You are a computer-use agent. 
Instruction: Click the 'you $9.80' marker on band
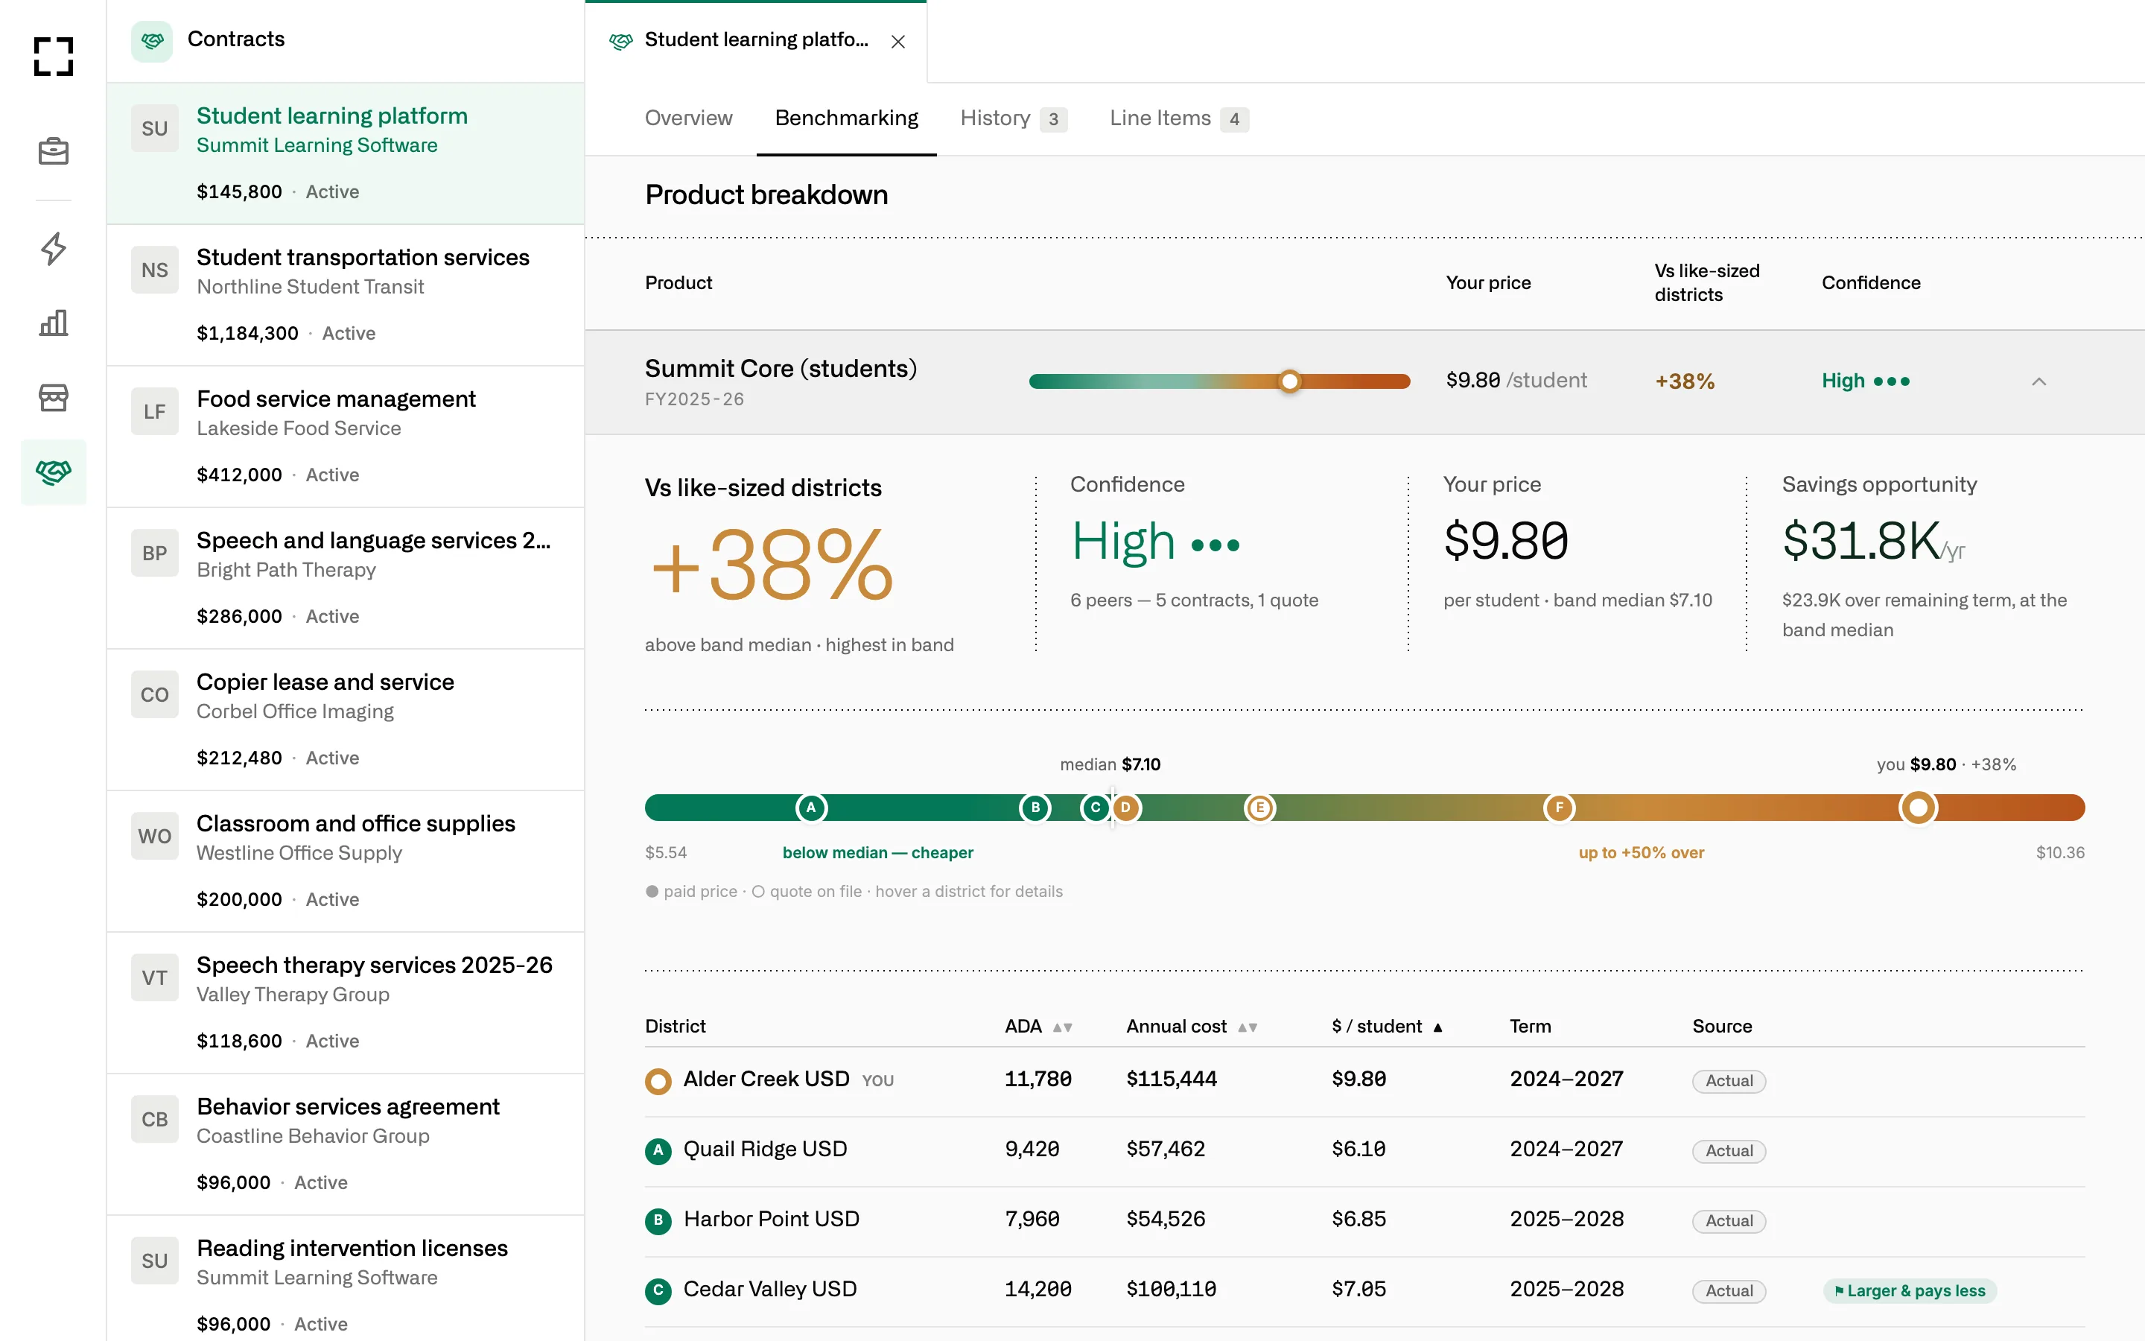click(1918, 808)
